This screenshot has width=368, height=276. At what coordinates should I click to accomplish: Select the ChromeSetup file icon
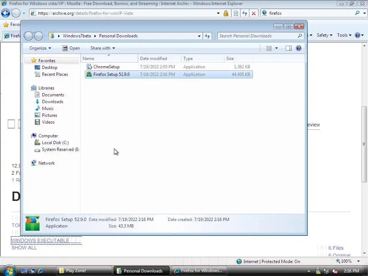tap(89, 67)
